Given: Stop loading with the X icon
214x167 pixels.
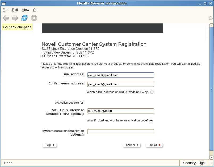Looking at the screenshot, I should pos(34,18).
